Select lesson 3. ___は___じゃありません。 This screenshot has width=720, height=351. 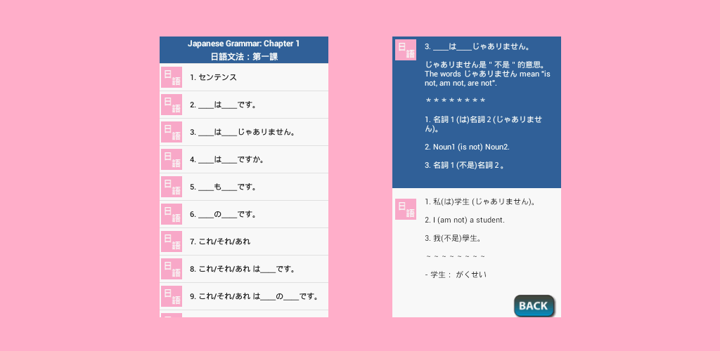tap(242, 132)
